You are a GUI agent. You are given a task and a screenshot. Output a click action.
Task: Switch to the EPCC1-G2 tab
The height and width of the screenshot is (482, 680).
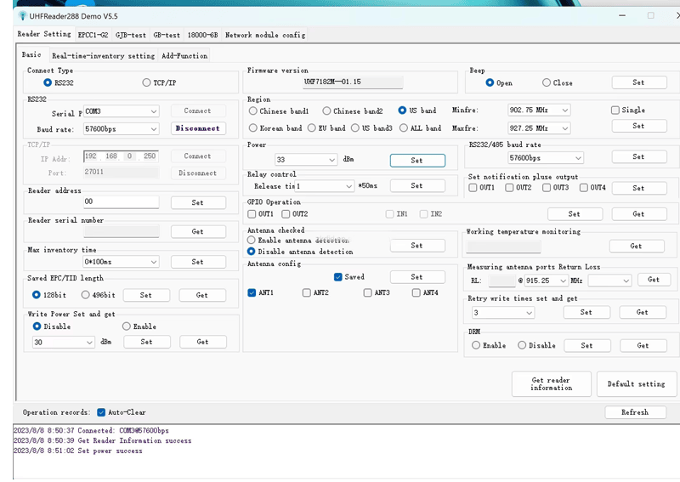pyautogui.click(x=93, y=35)
